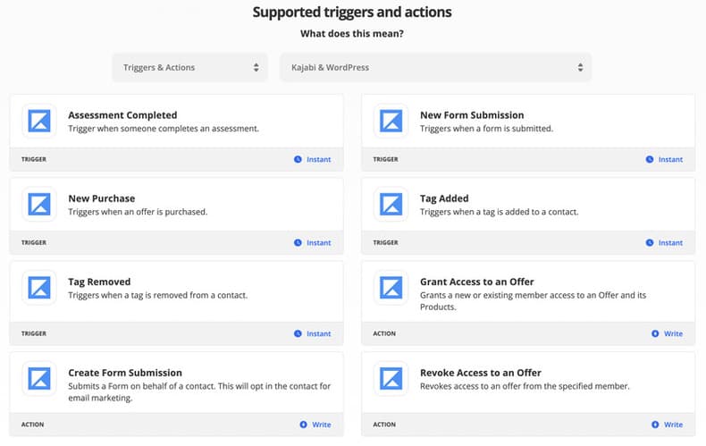Click Kajabi icon on Tag Removed card
Viewport: 706px width, 446px height.
coord(39,288)
